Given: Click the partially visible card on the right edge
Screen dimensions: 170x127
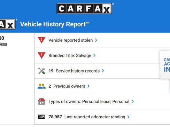Looking at the screenshot, I should [165, 65].
